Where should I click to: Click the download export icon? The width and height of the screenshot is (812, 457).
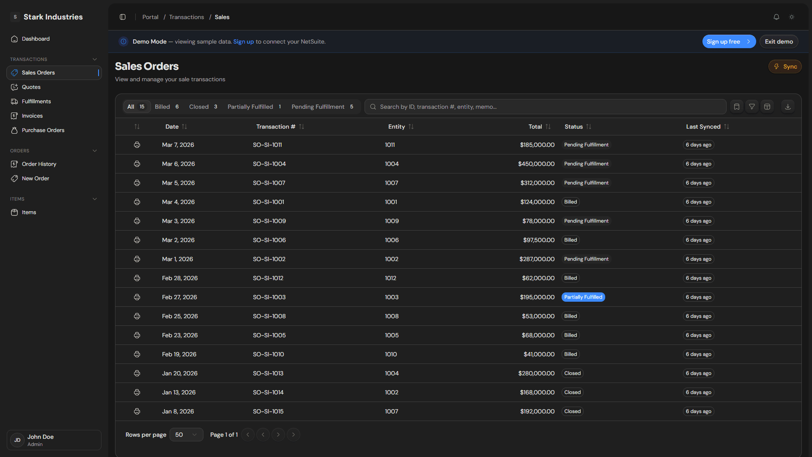[x=787, y=107]
